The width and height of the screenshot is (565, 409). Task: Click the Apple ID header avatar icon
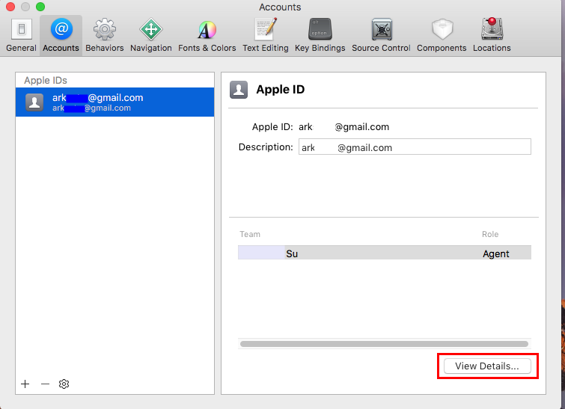(x=239, y=90)
